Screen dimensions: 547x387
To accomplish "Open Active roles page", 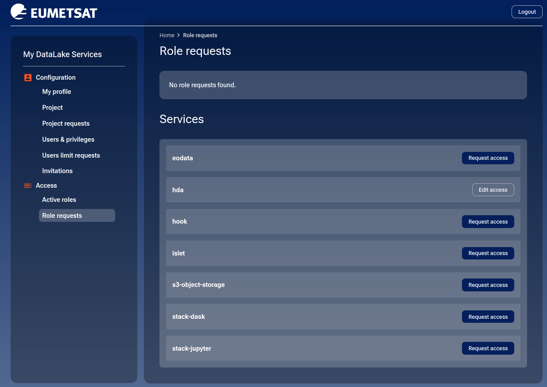I will point(59,200).
